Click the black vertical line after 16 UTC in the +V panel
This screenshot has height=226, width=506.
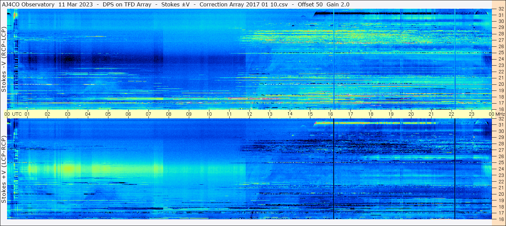point(334,169)
